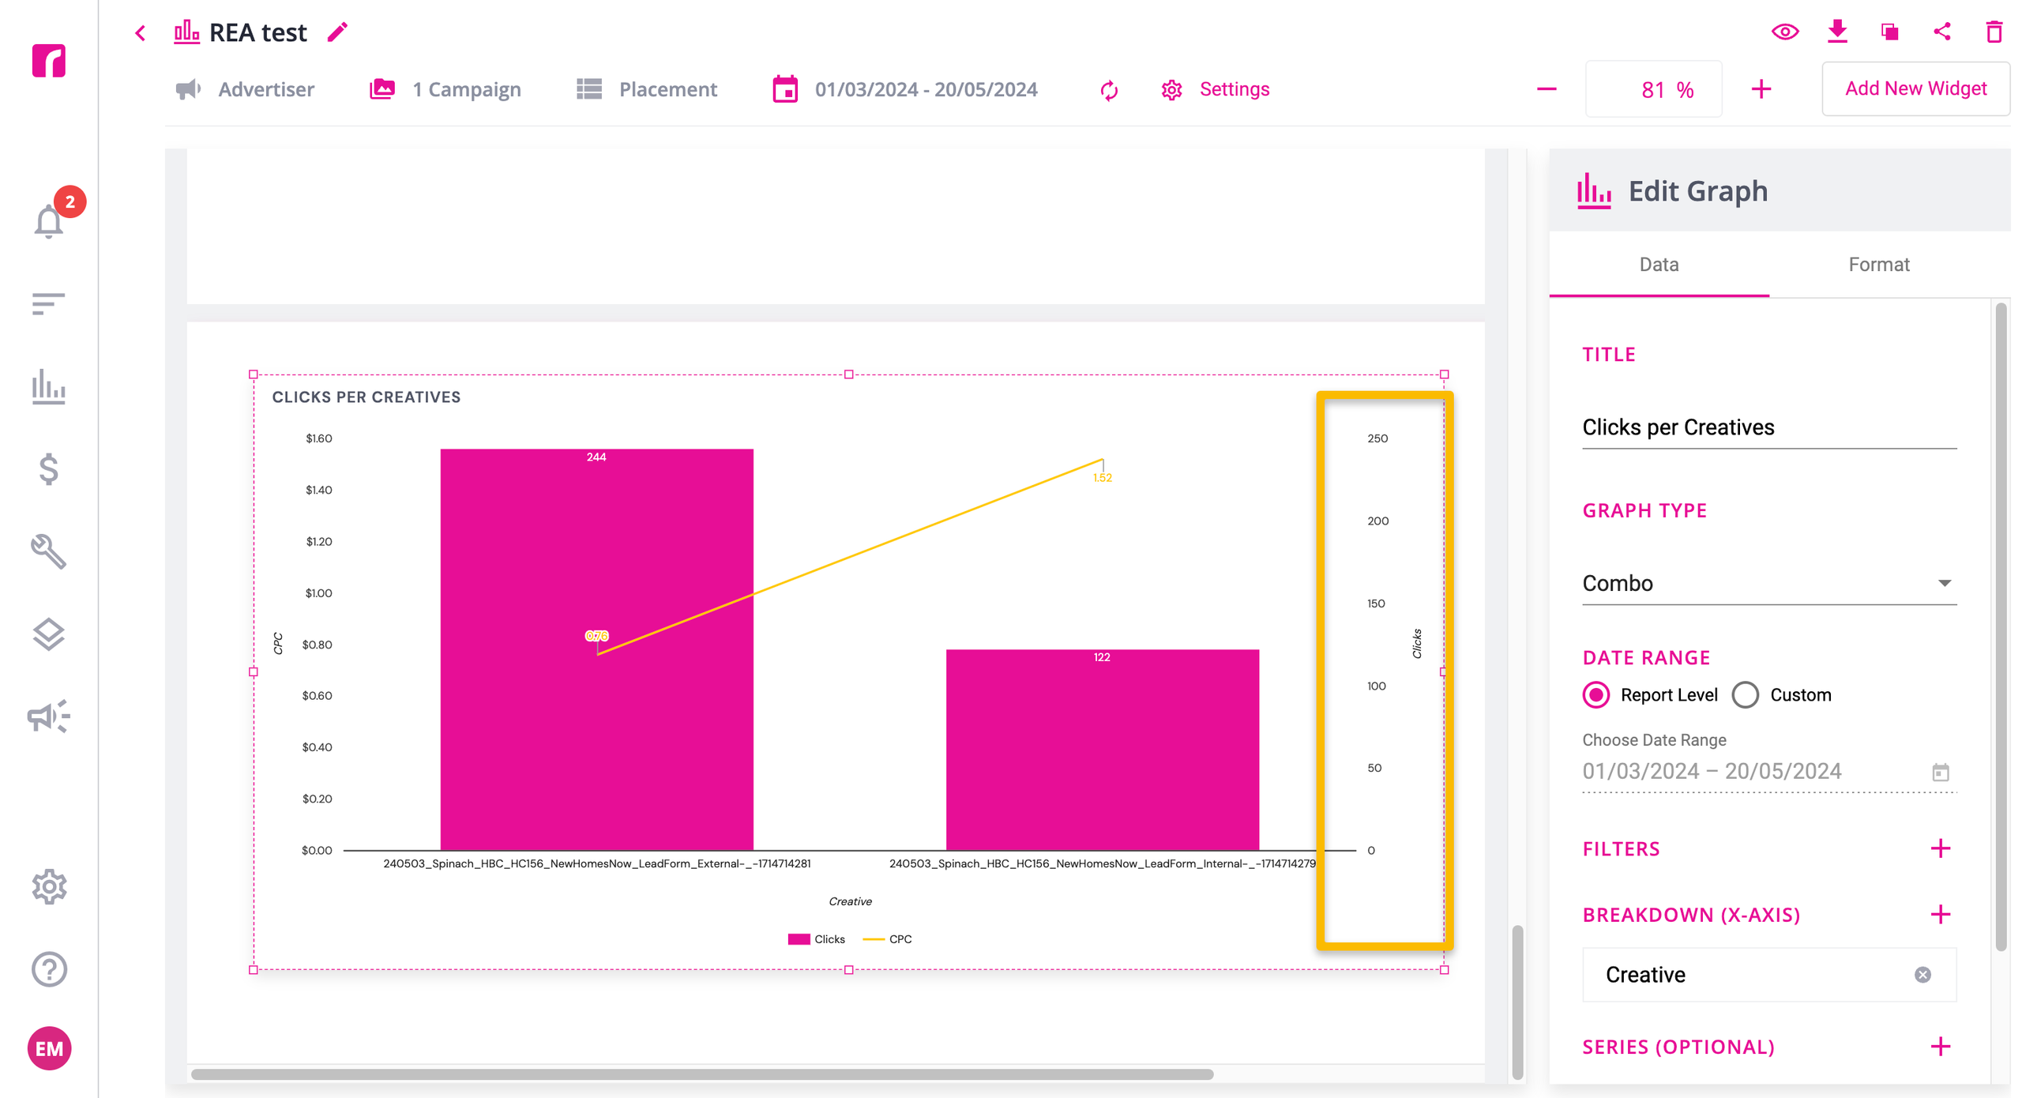Select the Report Level radio button
Viewport: 2022px width, 1098px height.
tap(1596, 695)
